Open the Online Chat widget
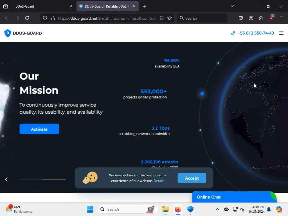Image resolution: width=288 pixels, height=216 pixels. coord(234,197)
